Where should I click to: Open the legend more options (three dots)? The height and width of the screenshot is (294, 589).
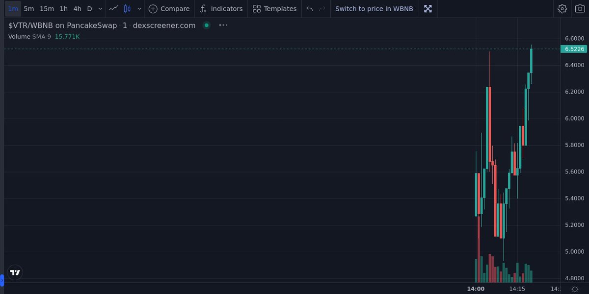[223, 25]
